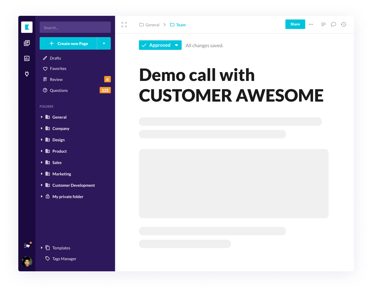Open the Questions list
Viewport: 372px width, 292px height.
(x=59, y=90)
